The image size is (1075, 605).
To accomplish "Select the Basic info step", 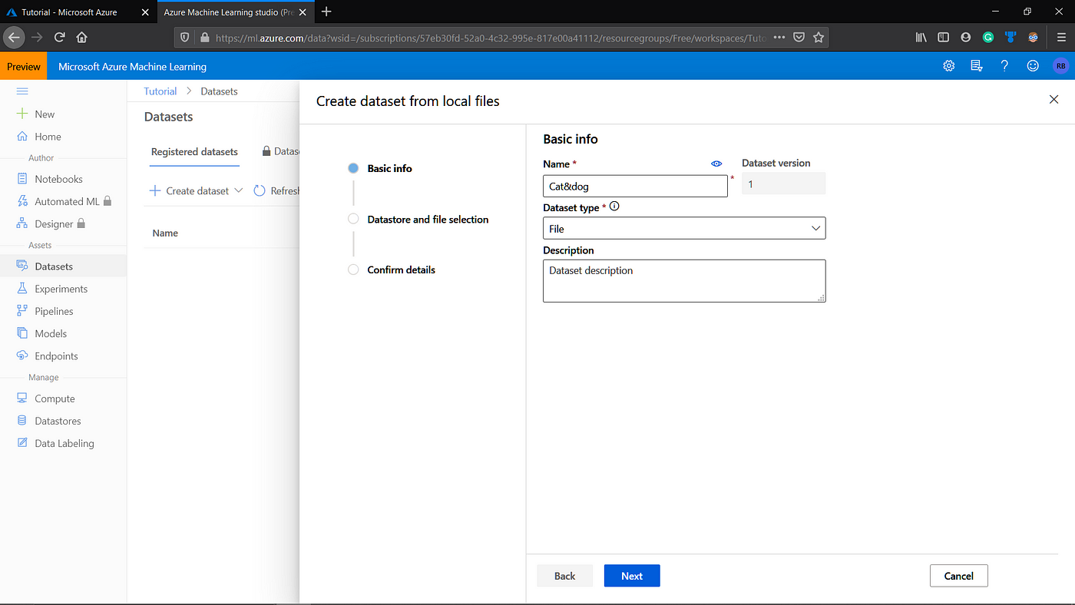I will (x=389, y=168).
